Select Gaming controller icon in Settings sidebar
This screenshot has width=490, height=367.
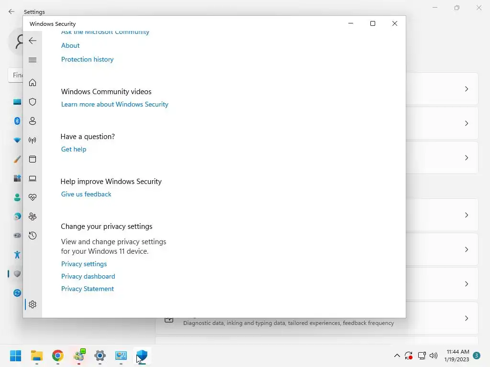17,235
